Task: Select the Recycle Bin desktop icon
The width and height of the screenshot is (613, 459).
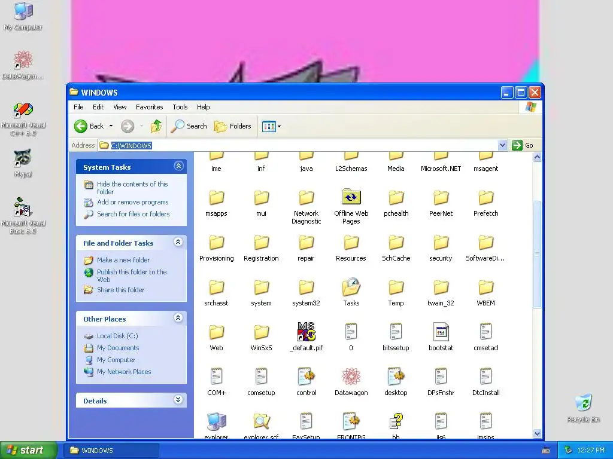Action: pos(583,408)
